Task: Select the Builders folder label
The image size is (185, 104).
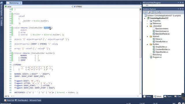Action: coord(156,44)
